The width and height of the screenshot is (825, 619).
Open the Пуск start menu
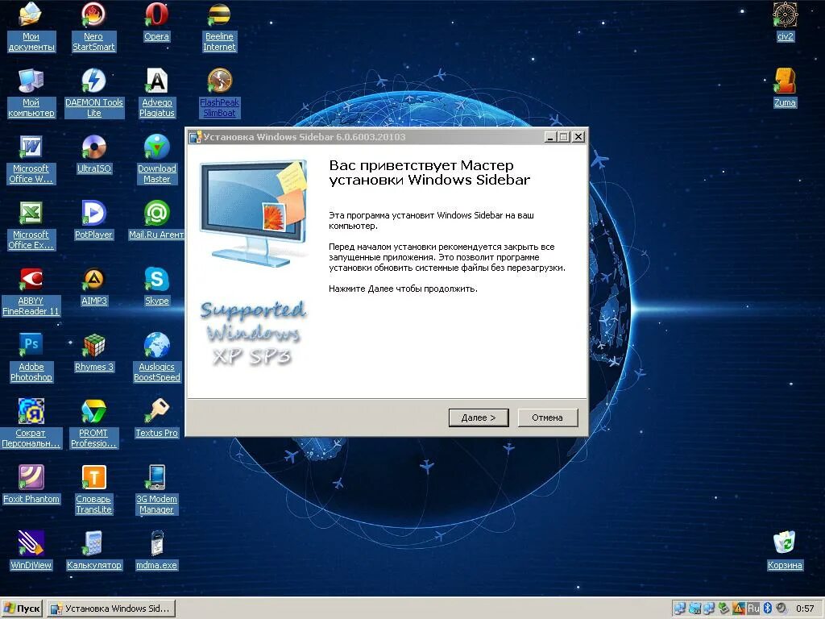point(22,609)
